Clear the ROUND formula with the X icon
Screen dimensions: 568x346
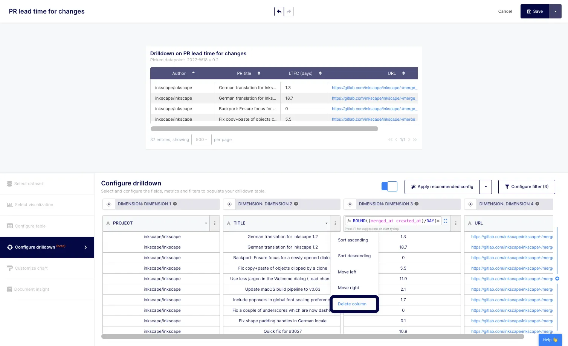[438, 221]
